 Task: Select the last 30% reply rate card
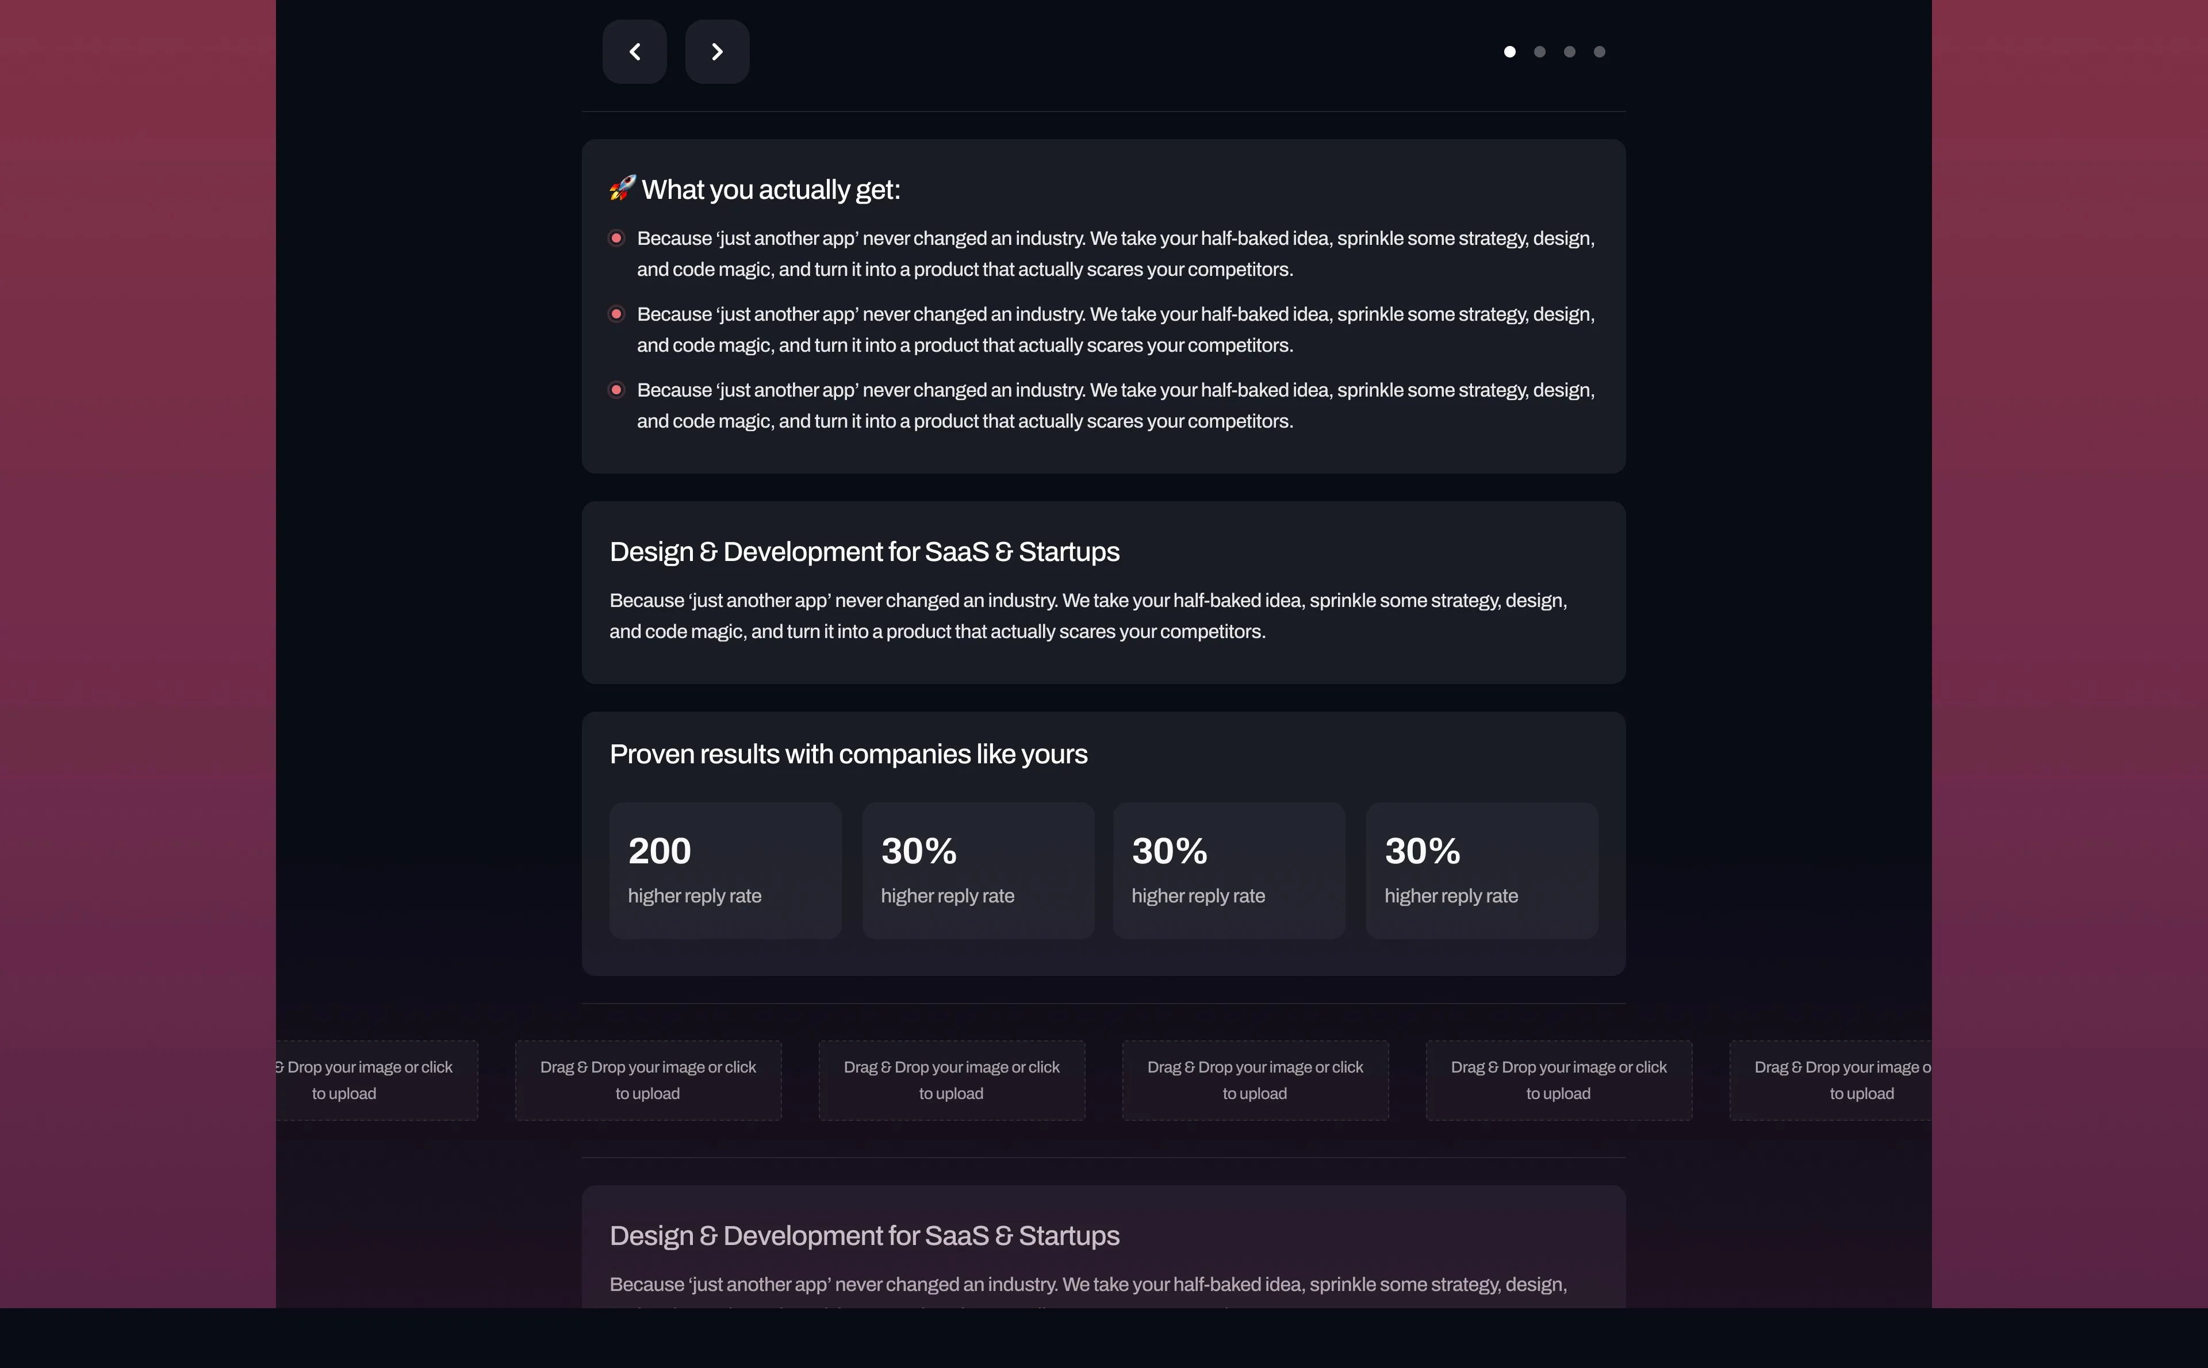pyautogui.click(x=1481, y=870)
